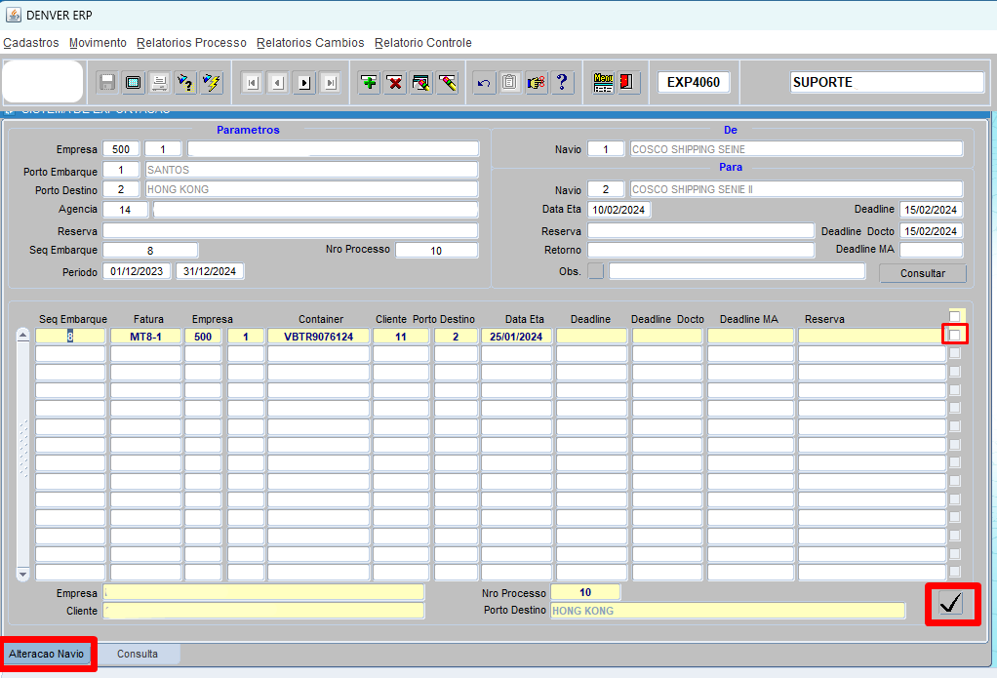Open the yellow Menu icon
This screenshot has height=678, width=997.
603,83
